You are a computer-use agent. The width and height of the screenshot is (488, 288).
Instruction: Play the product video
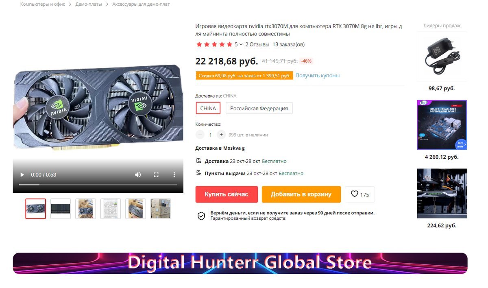coord(22,175)
